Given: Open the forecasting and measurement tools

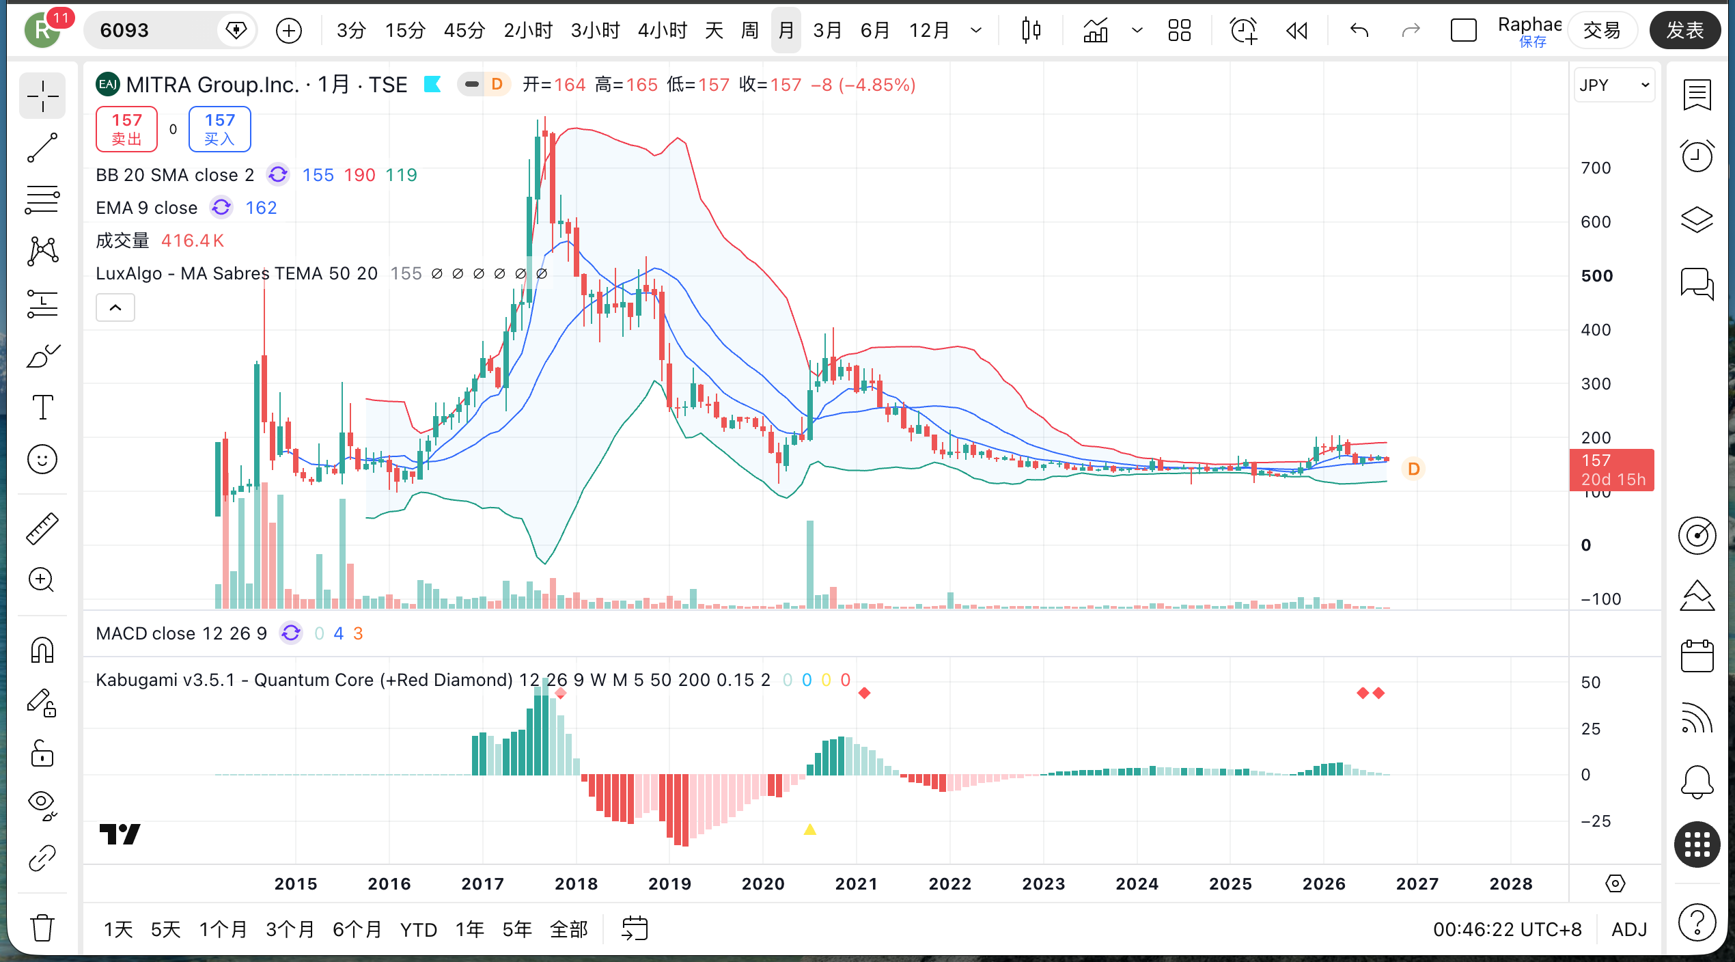Looking at the screenshot, I should pos(42,304).
